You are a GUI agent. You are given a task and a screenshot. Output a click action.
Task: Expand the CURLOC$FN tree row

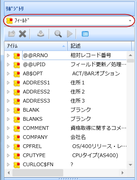click(x=8, y=164)
